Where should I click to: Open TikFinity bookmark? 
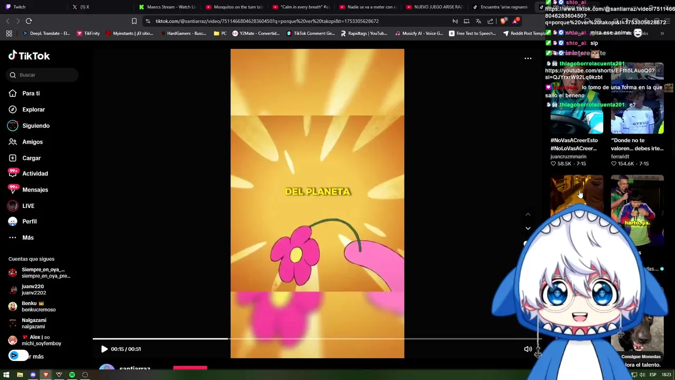point(88,33)
